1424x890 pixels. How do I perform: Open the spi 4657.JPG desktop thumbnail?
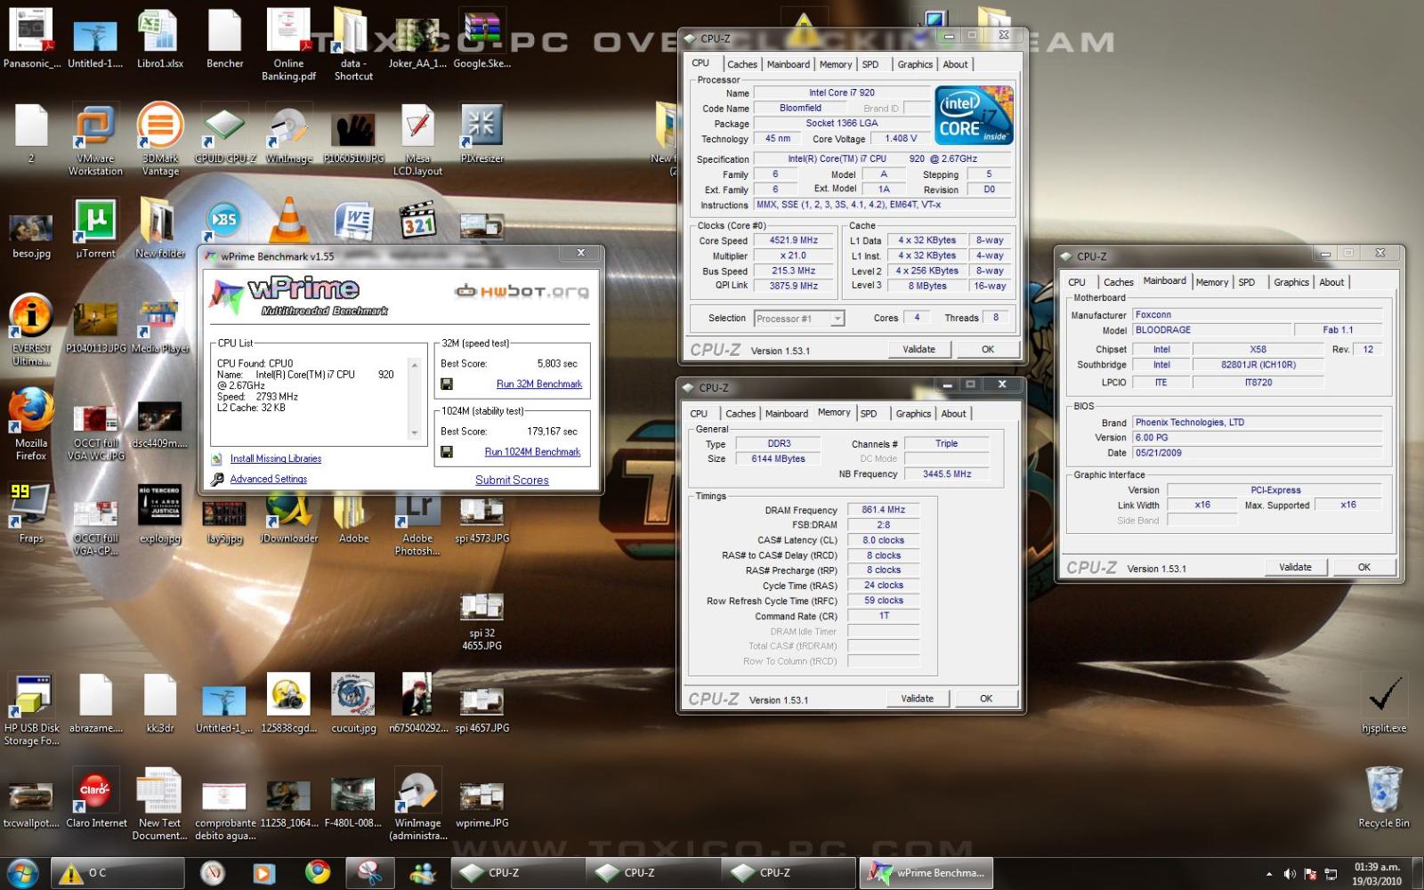click(x=481, y=709)
